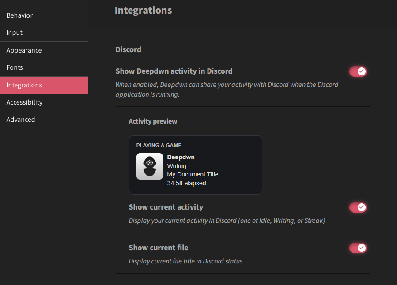
Task: Open Accessibility settings
Action: point(44,102)
